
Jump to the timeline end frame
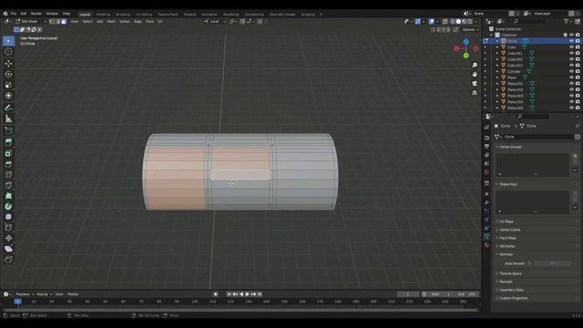[x=260, y=294]
